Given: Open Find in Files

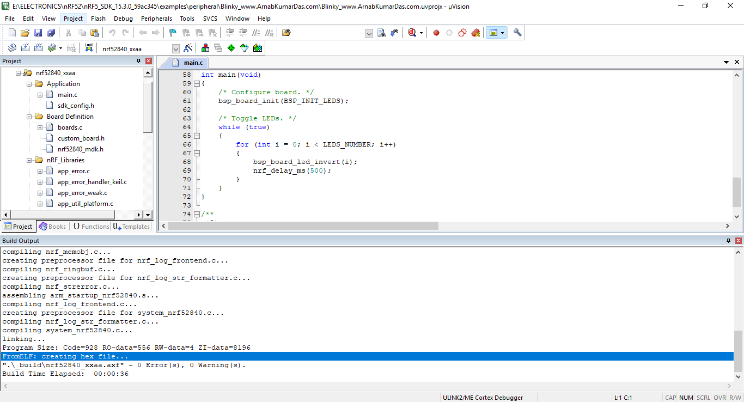Looking at the screenshot, I should click(381, 32).
